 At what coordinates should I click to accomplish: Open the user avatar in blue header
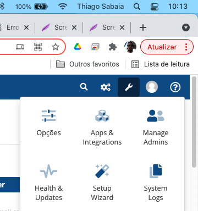tap(152, 87)
